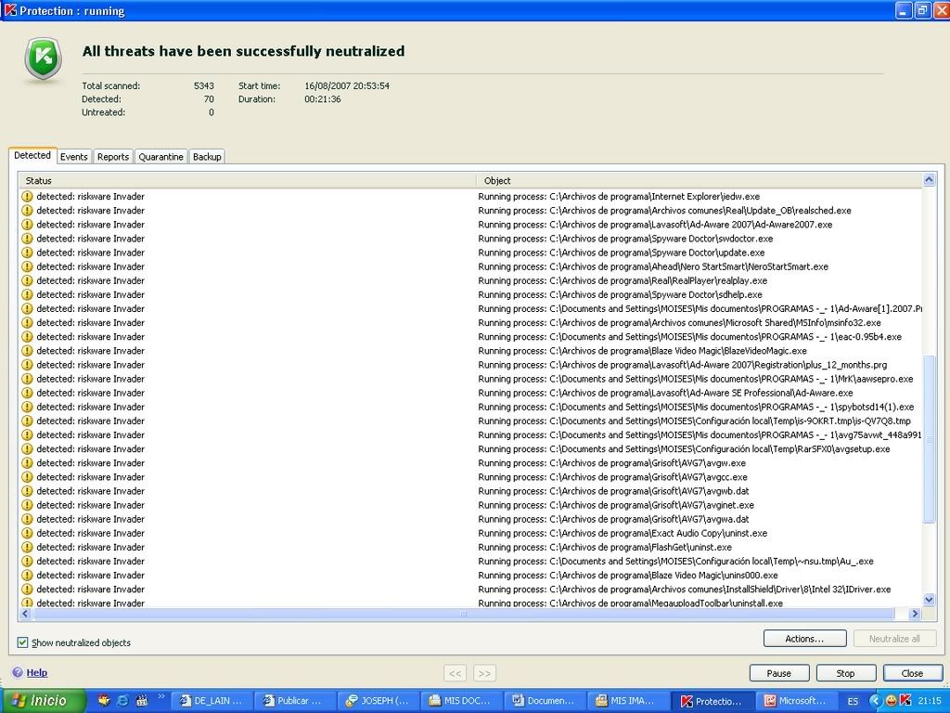Click the Kaspersky icon in the system tray

[905, 701]
